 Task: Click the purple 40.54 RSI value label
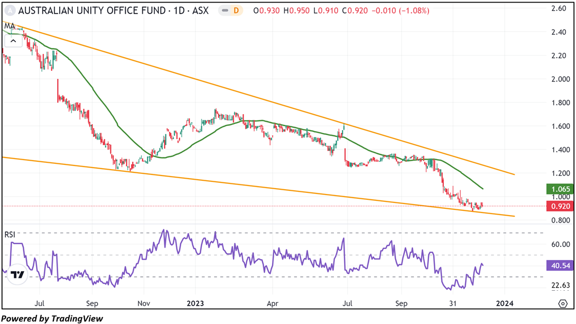(x=560, y=265)
